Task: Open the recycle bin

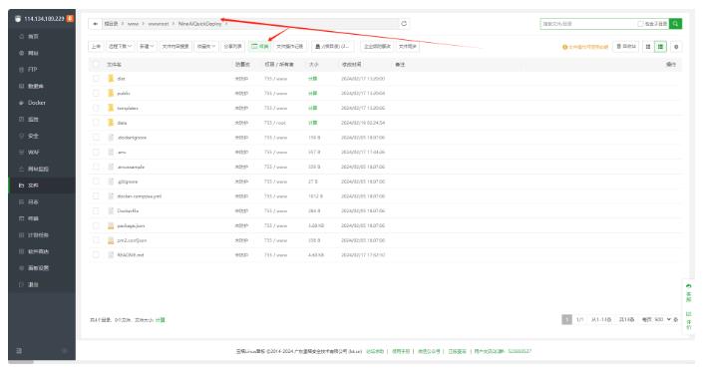Action: click(x=626, y=46)
